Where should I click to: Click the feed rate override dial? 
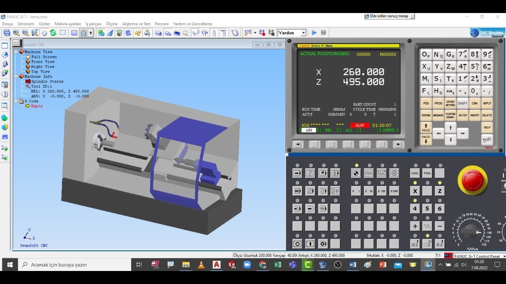point(471,233)
